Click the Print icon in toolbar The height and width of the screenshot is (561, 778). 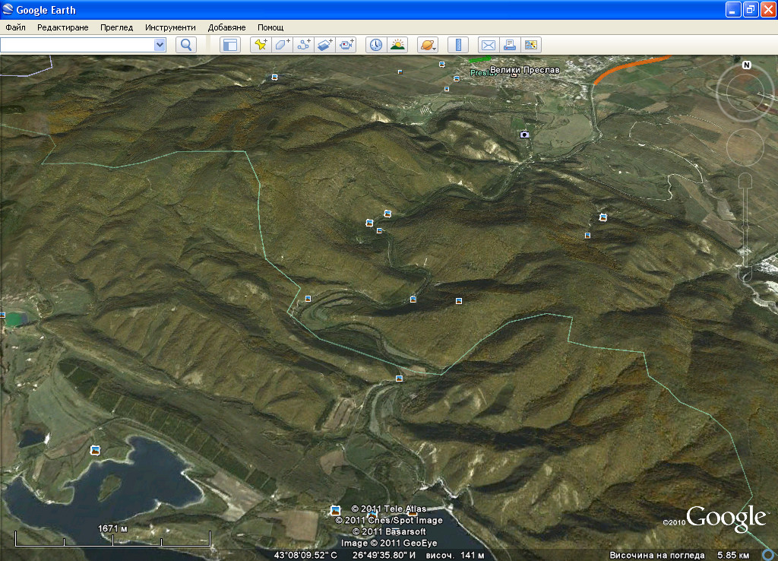coord(510,45)
